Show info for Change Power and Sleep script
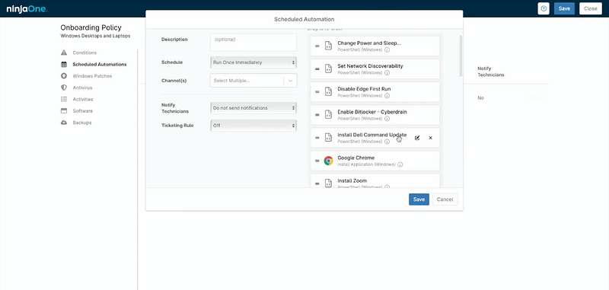This screenshot has height=290, width=609. (387, 49)
